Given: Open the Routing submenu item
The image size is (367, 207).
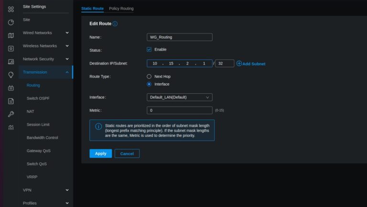Looking at the screenshot, I should (x=33, y=85).
